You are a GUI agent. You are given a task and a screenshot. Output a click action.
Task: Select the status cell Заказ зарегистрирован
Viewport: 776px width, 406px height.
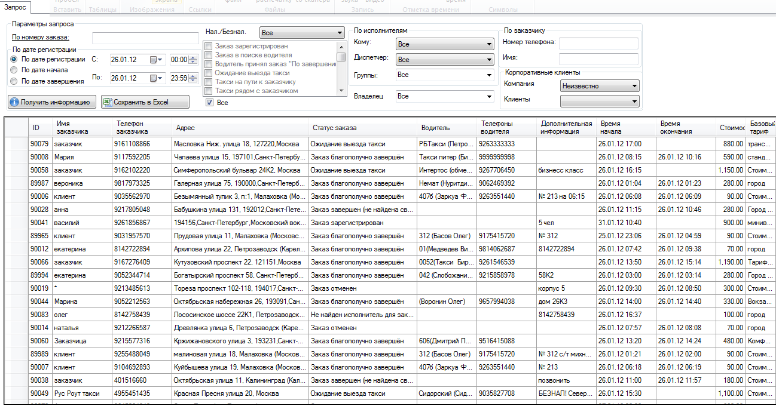point(362,223)
